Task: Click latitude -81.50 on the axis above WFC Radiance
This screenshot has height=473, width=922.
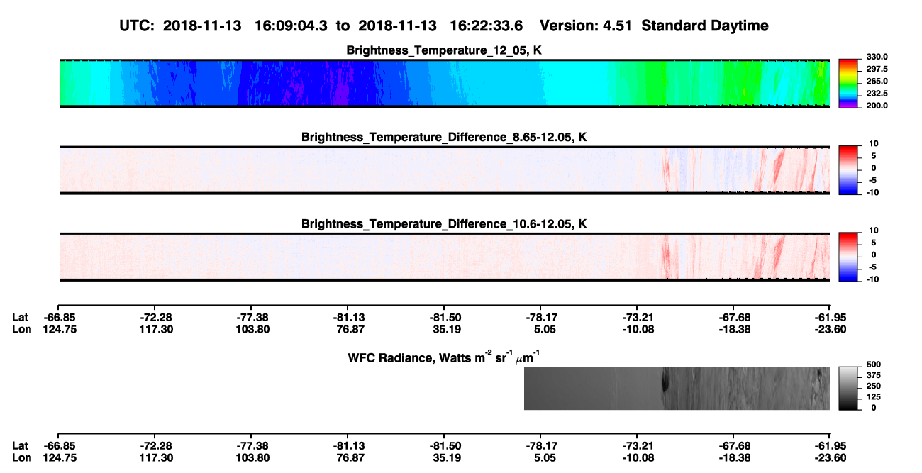Action: pos(444,317)
